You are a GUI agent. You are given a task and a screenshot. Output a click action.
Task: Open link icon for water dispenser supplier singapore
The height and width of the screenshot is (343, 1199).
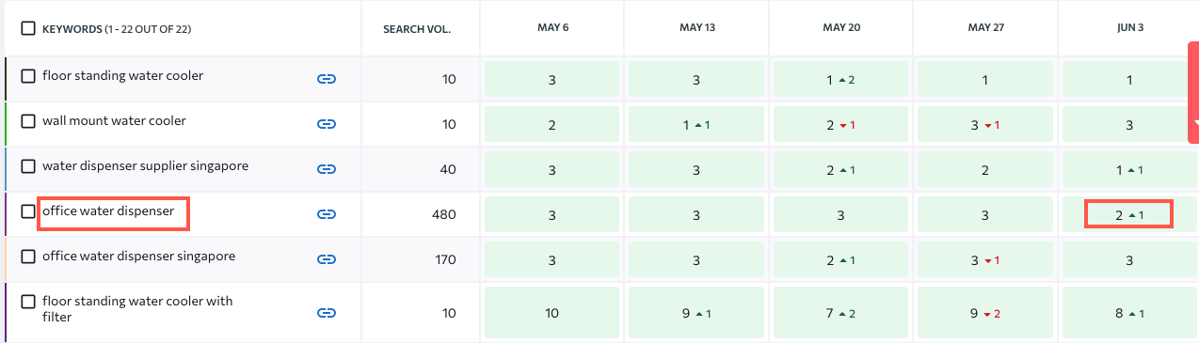327,169
